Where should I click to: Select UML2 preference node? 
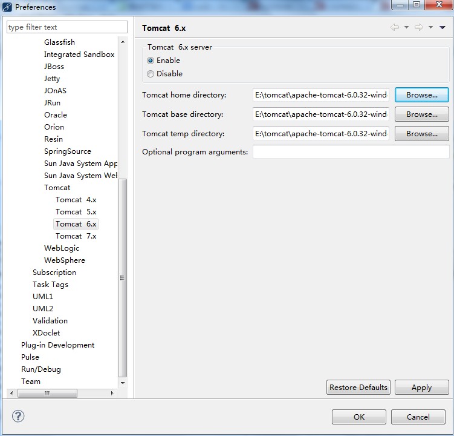pos(43,309)
